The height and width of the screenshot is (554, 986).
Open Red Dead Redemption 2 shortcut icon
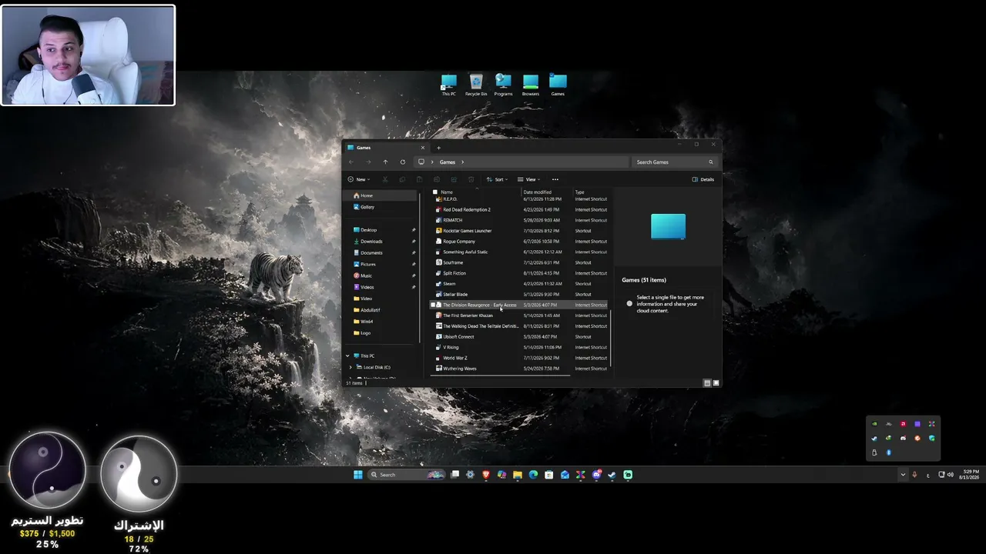point(439,209)
